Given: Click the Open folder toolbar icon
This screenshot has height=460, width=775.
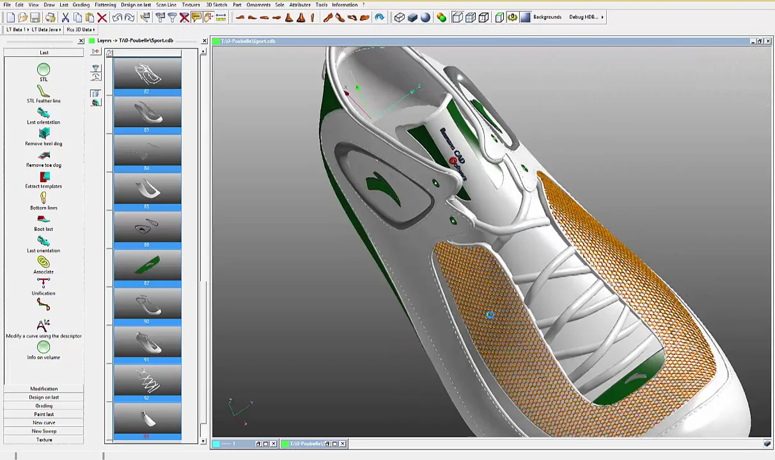Looking at the screenshot, I should pos(23,17).
